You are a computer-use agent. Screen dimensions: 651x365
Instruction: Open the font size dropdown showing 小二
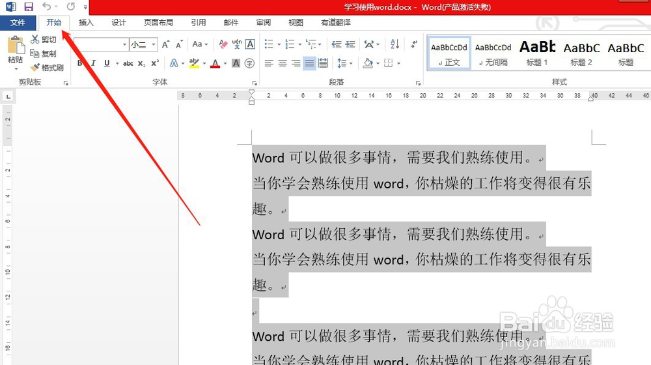pos(154,44)
